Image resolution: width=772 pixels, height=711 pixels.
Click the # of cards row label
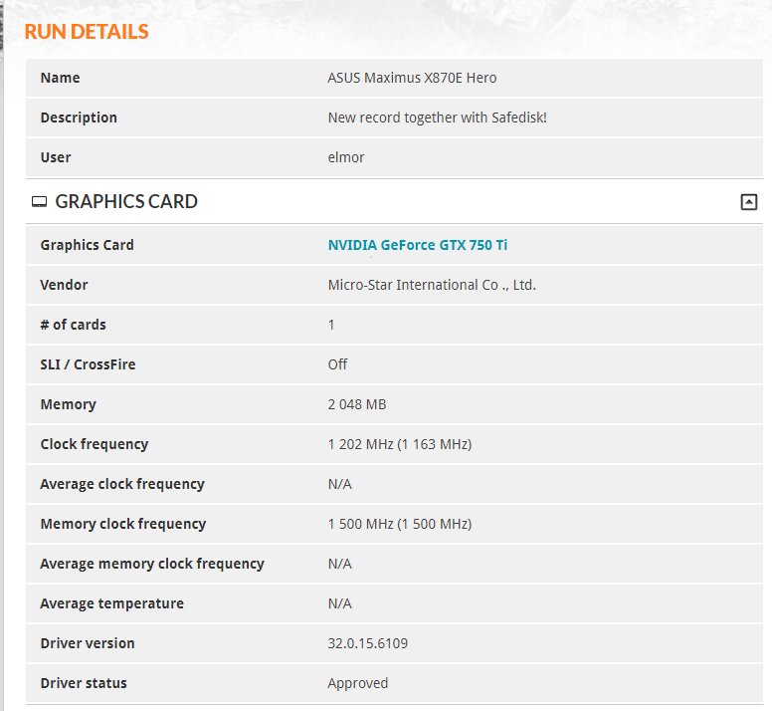coord(73,325)
